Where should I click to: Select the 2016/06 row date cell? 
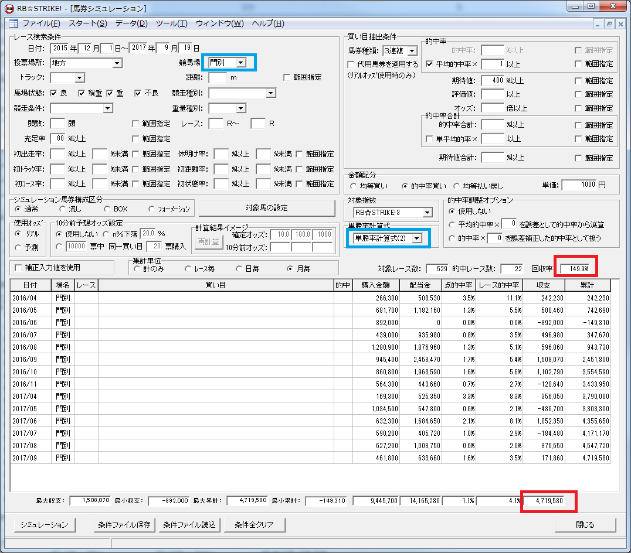[30, 323]
